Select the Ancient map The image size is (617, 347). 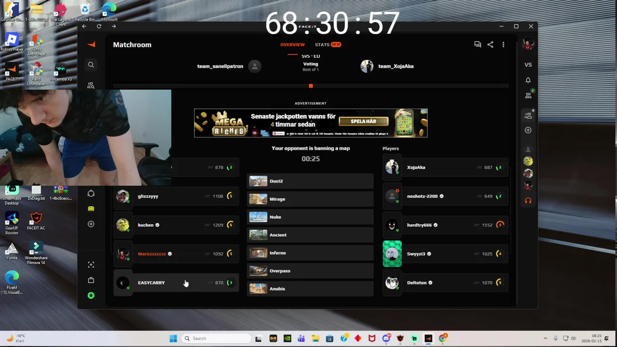310,235
